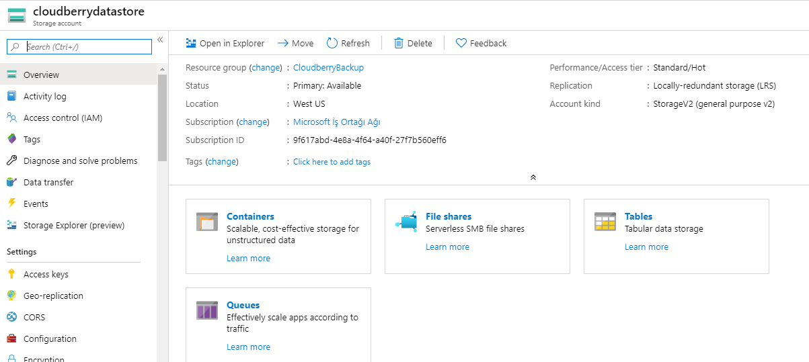Click the Refresh toolbar icon
Viewport: 809px width, 362px height.
(332, 43)
